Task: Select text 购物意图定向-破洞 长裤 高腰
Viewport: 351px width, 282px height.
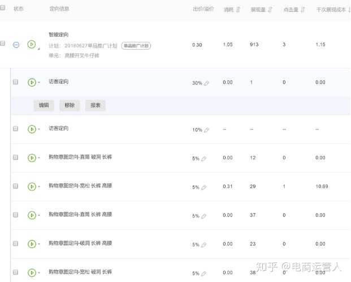Action: (x=80, y=243)
